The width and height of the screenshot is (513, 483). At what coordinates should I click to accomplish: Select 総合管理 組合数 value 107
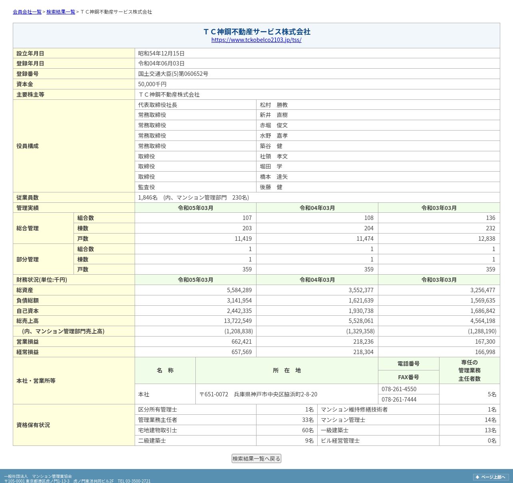point(247,218)
